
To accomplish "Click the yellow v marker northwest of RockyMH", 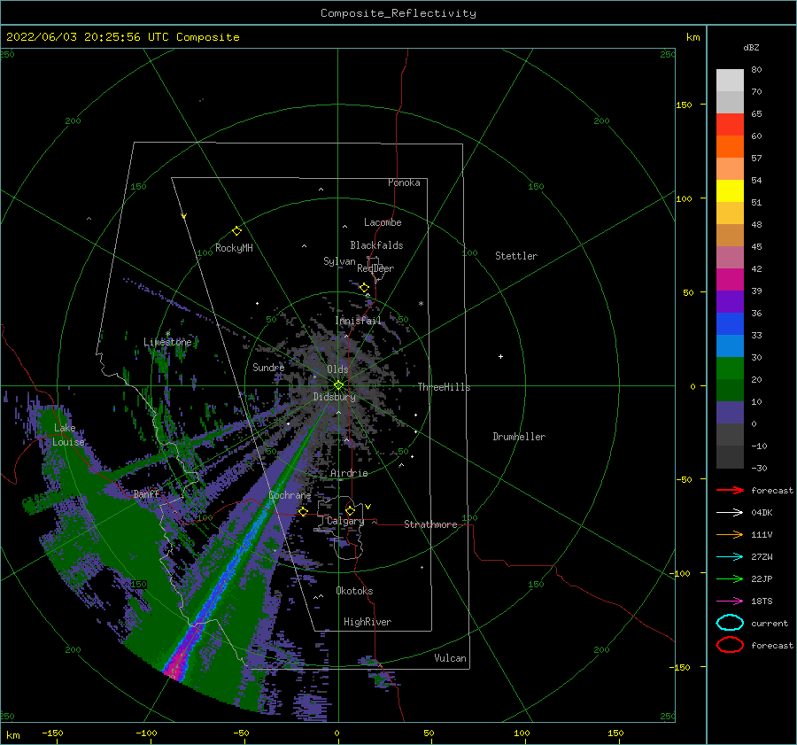I will click(184, 216).
